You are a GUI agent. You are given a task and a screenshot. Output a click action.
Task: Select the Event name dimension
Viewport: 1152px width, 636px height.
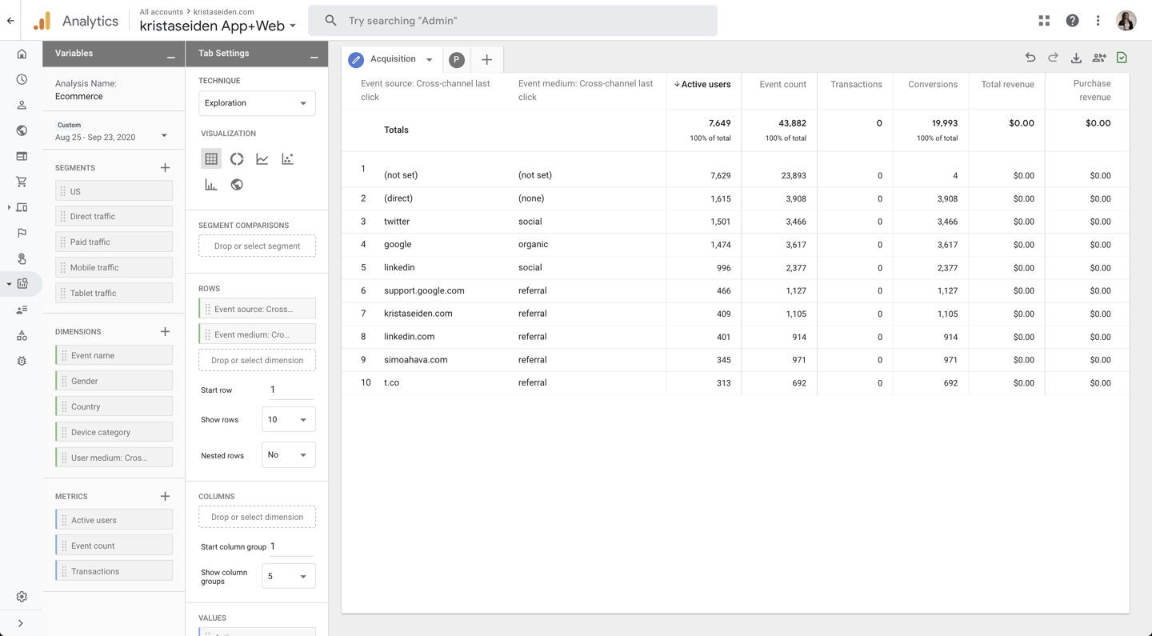(x=114, y=356)
